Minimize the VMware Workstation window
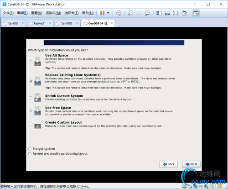The image size is (228, 189). (x=196, y=4)
